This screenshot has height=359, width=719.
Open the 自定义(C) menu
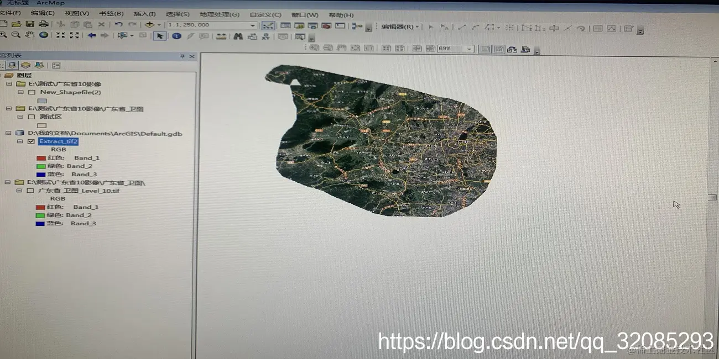pyautogui.click(x=265, y=14)
